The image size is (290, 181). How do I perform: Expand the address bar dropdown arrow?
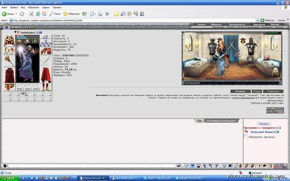(257, 20)
